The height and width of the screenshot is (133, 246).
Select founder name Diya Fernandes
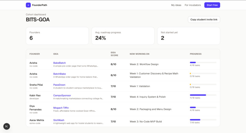35,108
